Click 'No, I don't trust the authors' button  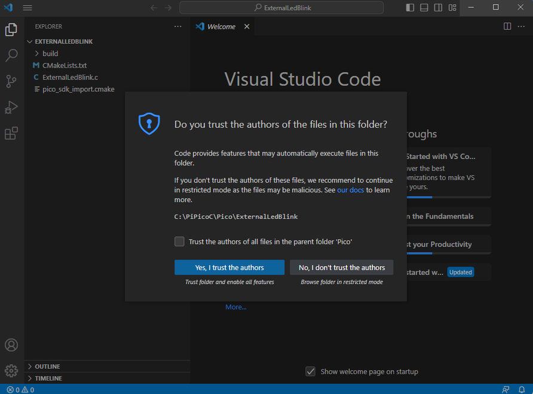[342, 267]
